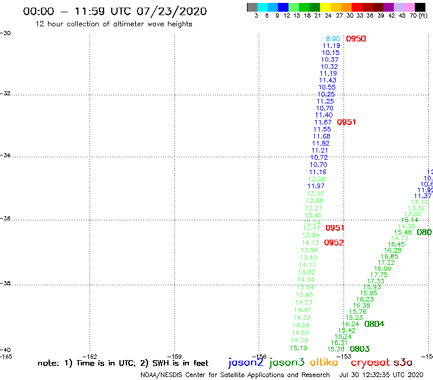Click the 11.37 blue wave value
Viewport: 433px width, 380px height.
coord(422,196)
